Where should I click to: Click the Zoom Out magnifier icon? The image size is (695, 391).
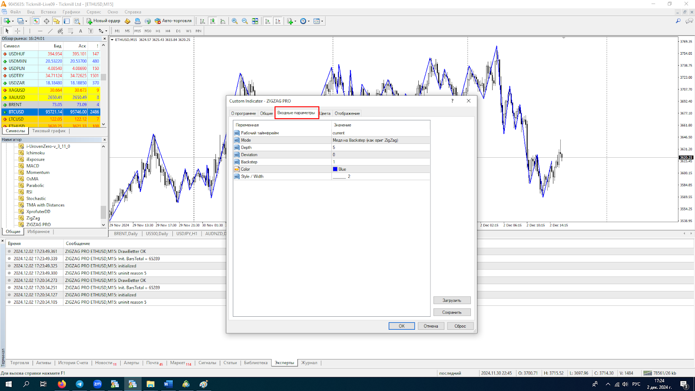[245, 21]
